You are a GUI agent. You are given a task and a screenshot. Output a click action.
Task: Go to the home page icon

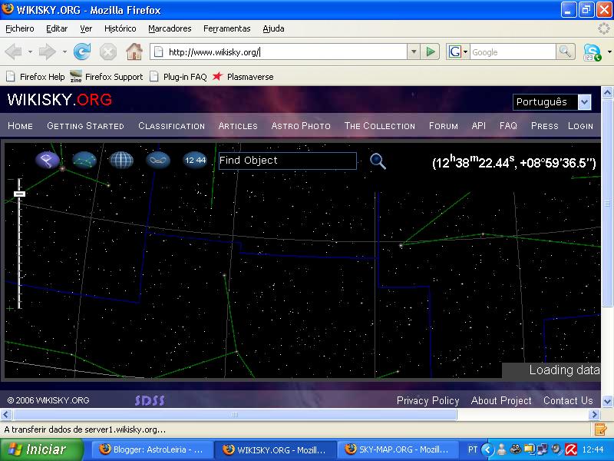point(134,51)
